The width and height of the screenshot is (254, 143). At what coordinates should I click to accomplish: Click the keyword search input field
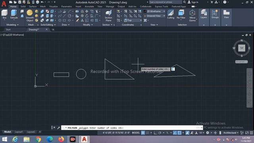(165, 2)
